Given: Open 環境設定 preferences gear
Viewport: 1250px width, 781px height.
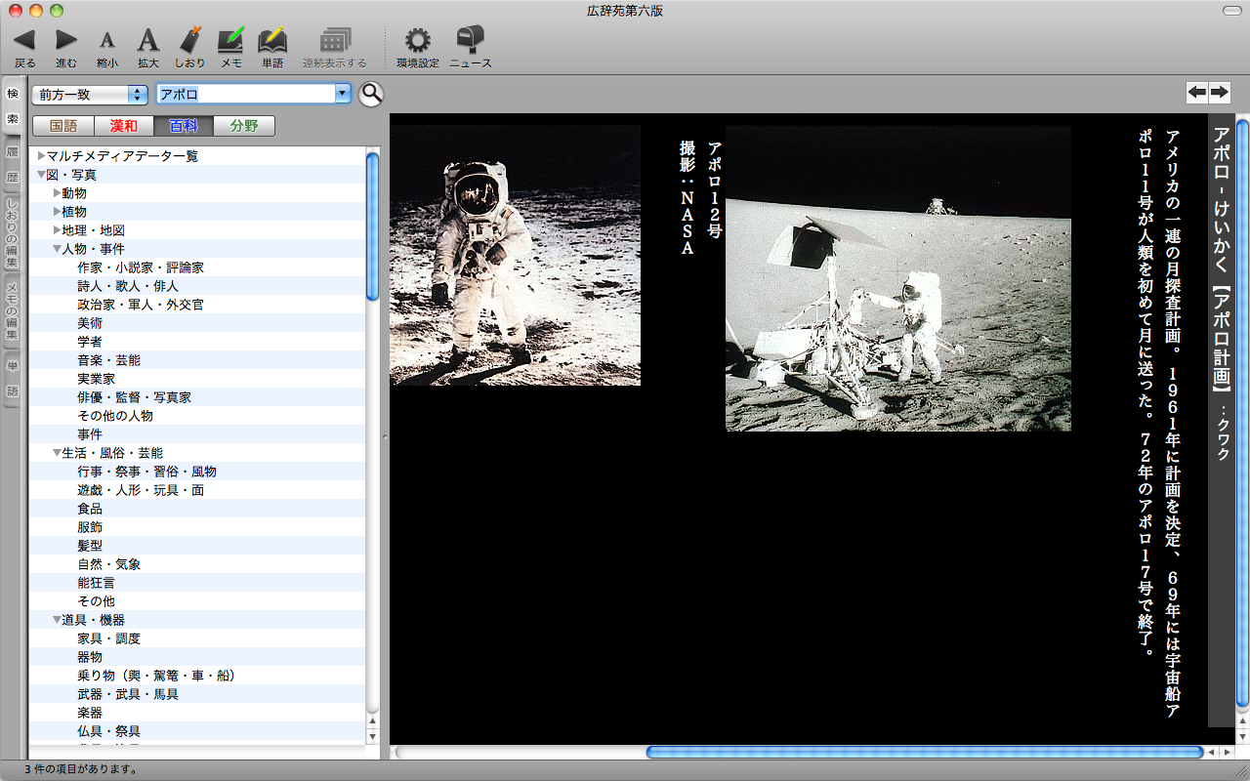Looking at the screenshot, I should pos(418,40).
